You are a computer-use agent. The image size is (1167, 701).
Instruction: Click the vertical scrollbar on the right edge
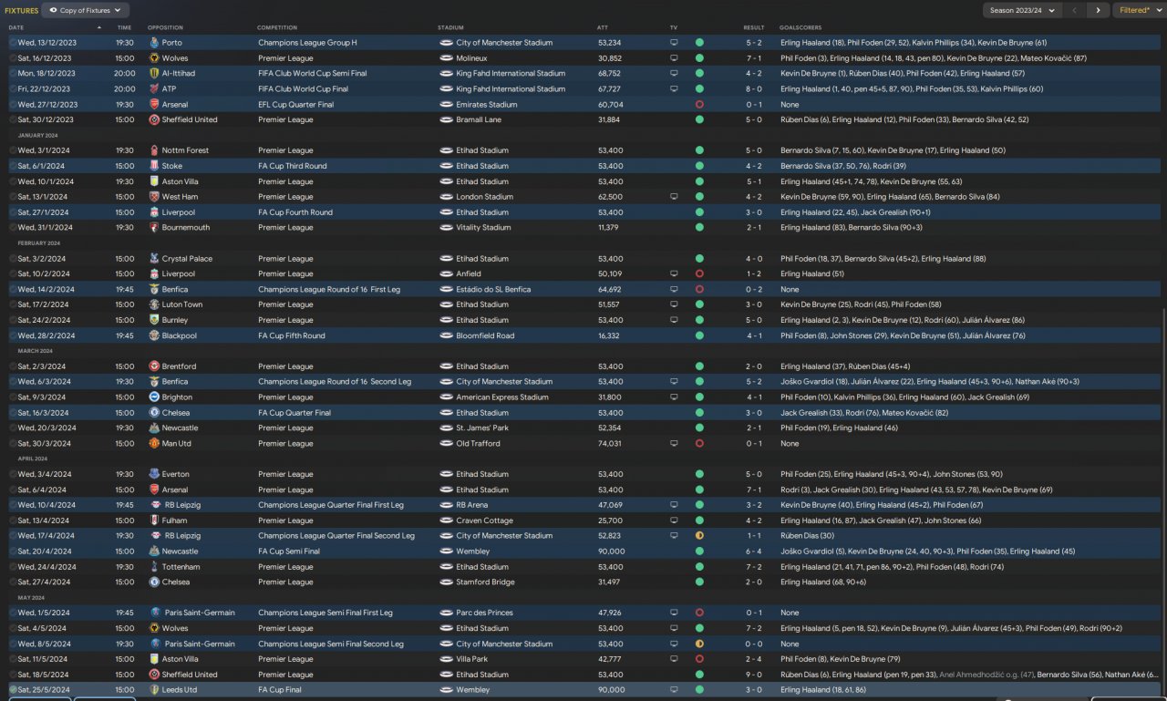tap(1163, 501)
